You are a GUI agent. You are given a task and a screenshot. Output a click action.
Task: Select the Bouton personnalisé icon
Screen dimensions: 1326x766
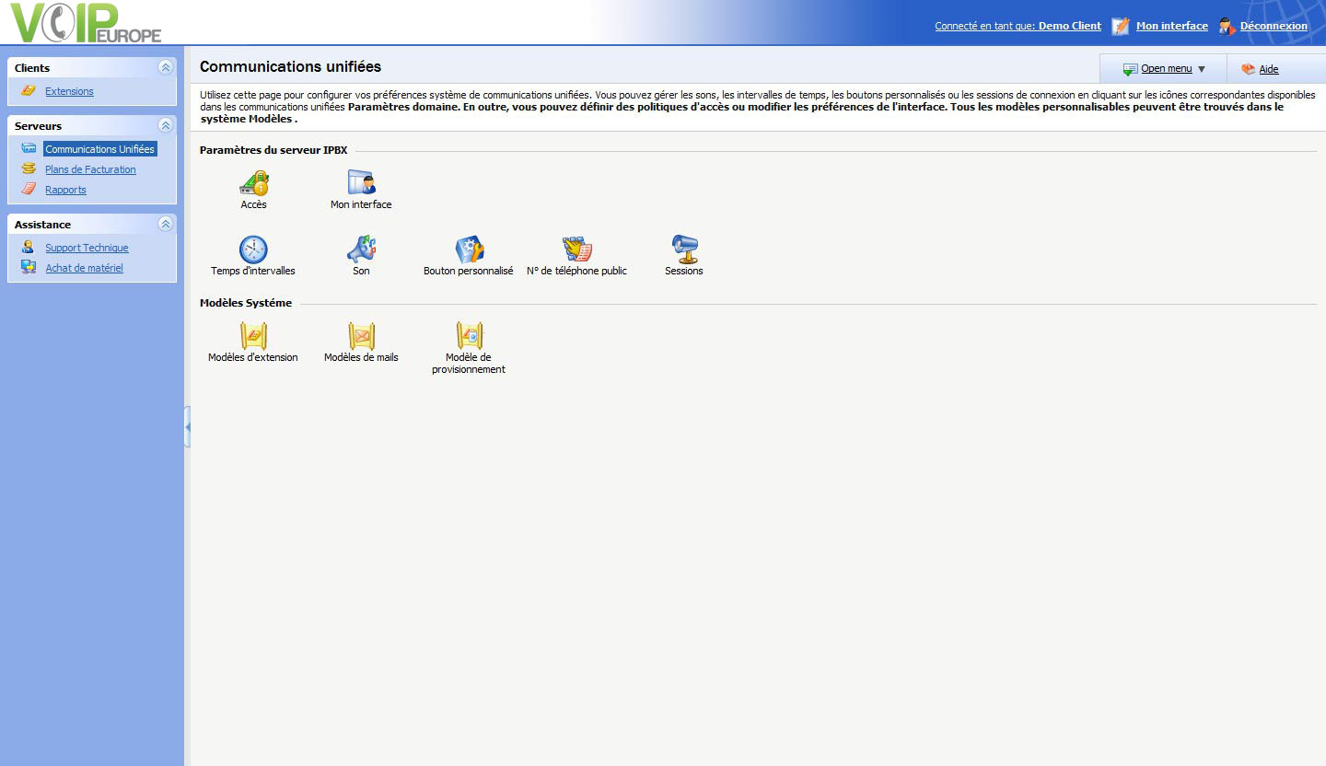[x=469, y=250]
